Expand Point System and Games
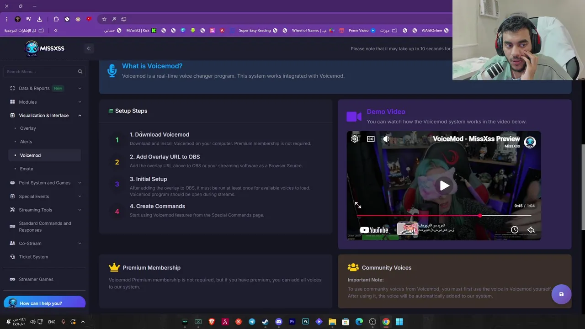The image size is (585, 329). 45,183
